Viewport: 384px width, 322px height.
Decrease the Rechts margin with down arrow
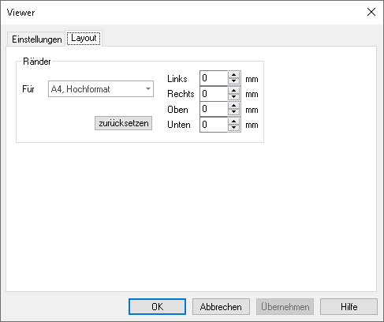point(233,97)
